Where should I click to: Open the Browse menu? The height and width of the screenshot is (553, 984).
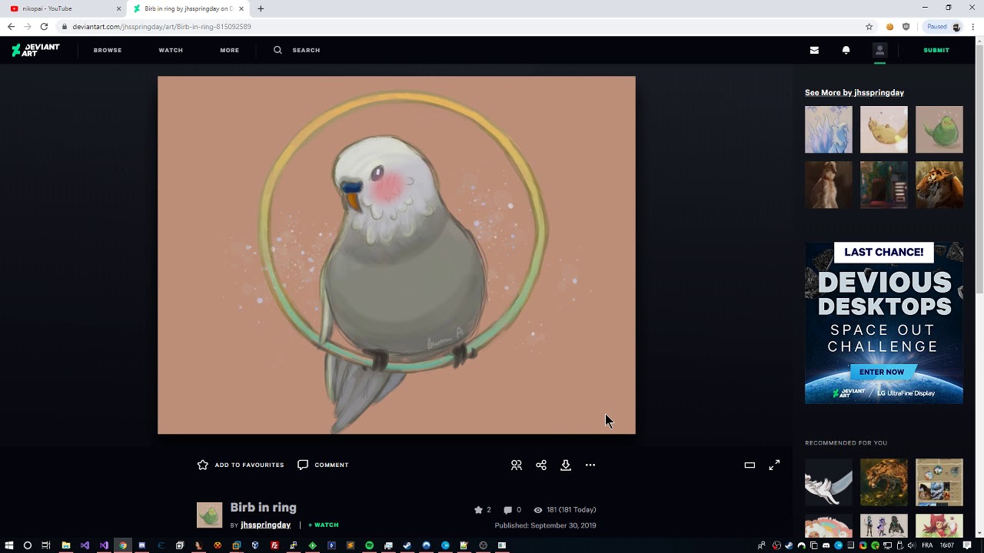(x=108, y=50)
